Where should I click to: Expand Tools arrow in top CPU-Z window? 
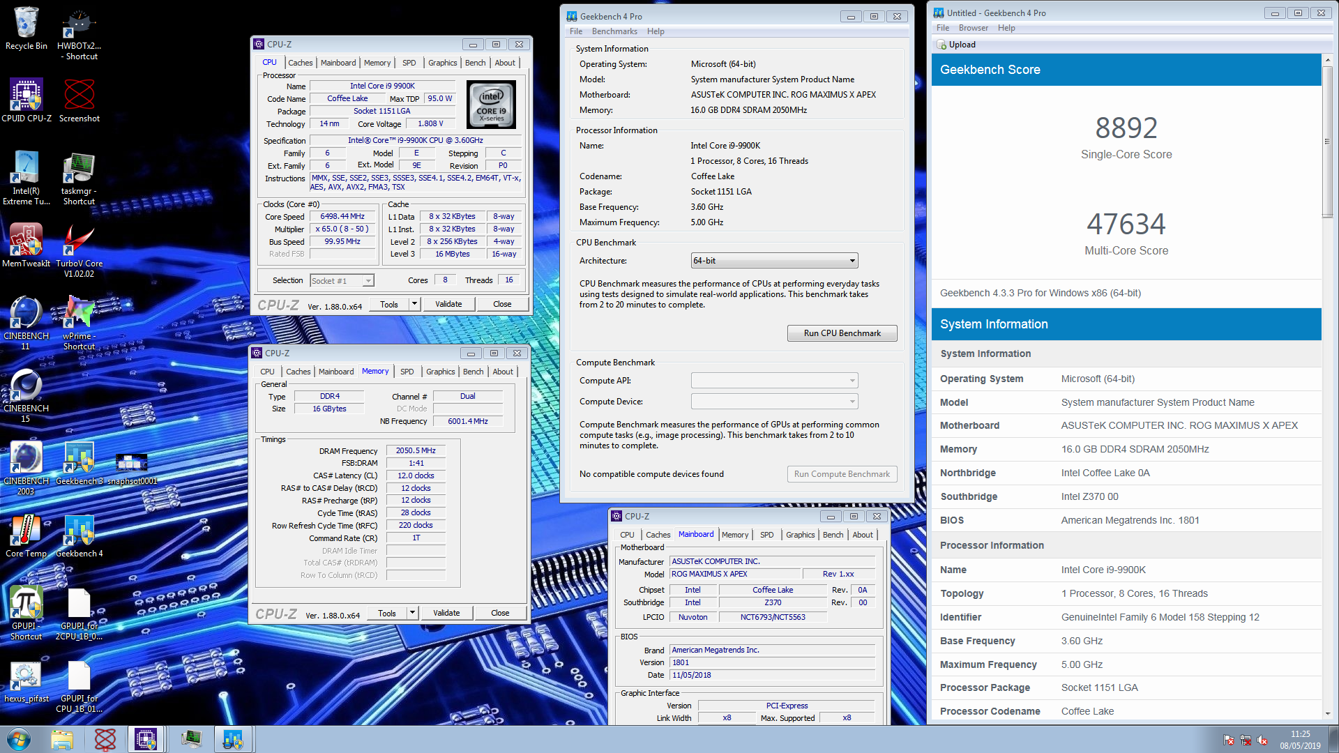click(414, 304)
